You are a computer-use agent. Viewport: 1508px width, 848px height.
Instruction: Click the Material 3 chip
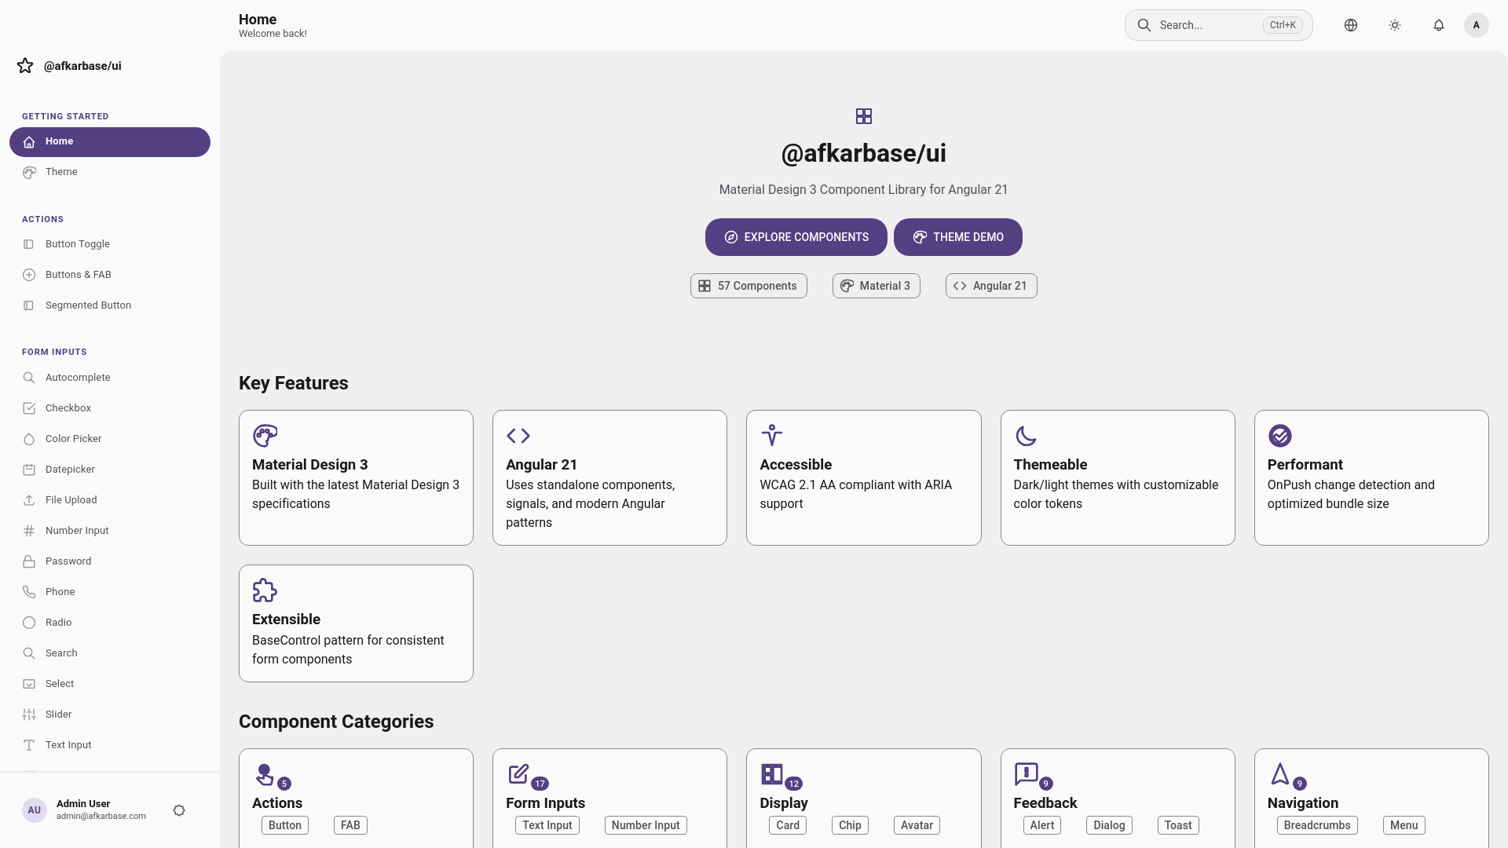877,286
